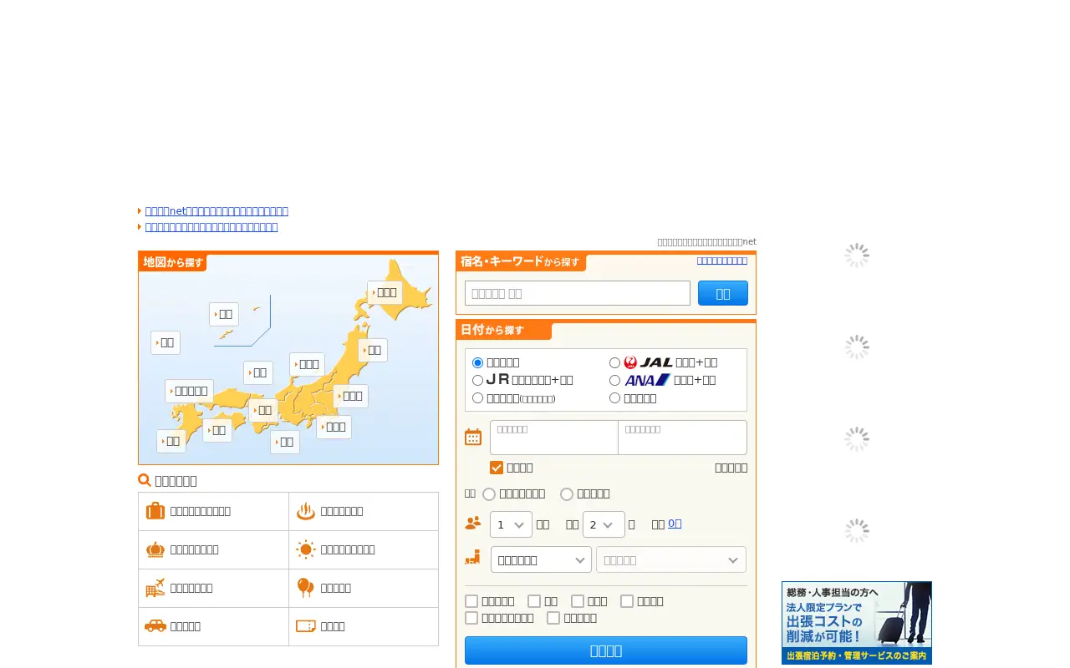
Task: Click the small underlined link in keyword panel header
Action: [x=722, y=261]
